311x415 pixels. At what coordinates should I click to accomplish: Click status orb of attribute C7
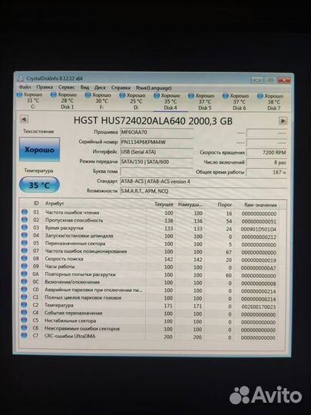tap(24, 336)
